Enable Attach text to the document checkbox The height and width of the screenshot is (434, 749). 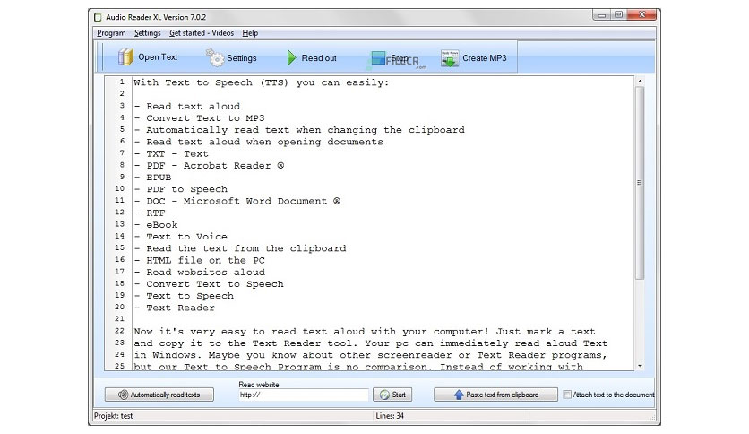[567, 395]
